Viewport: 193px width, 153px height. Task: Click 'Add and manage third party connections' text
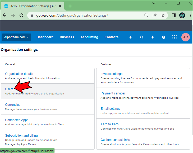(x=34, y=125)
